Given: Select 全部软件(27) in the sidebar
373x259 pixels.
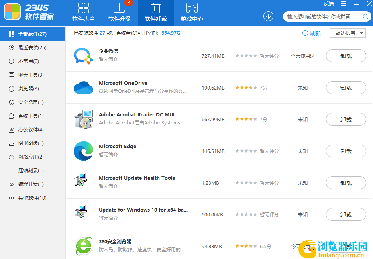Looking at the screenshot, I should pos(33,34).
